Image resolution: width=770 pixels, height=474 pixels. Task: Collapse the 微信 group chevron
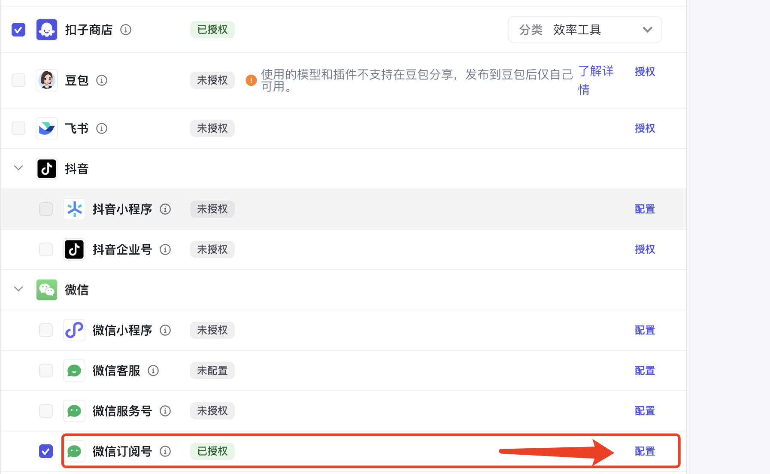18,289
